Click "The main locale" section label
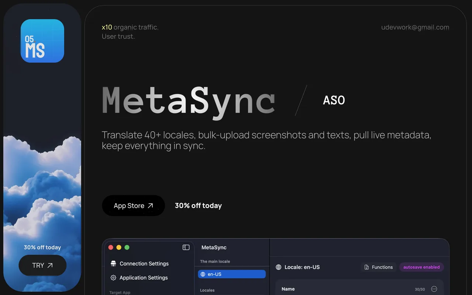Screen dimensions: 472x295 pos(215,261)
